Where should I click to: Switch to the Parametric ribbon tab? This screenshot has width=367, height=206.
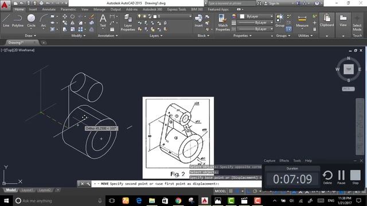pos(68,9)
